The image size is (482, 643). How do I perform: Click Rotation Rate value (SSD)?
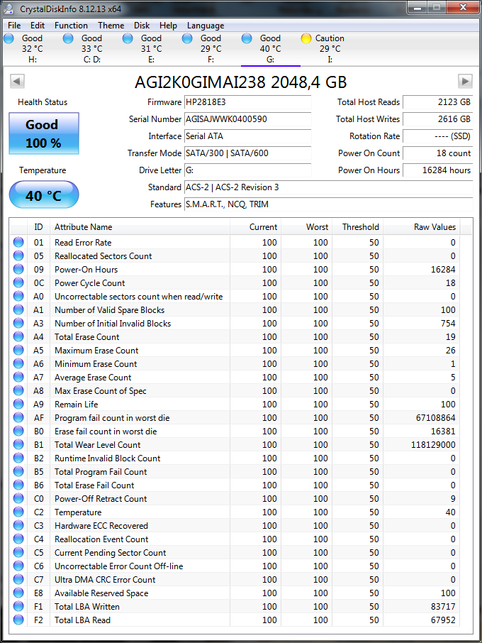click(x=438, y=136)
